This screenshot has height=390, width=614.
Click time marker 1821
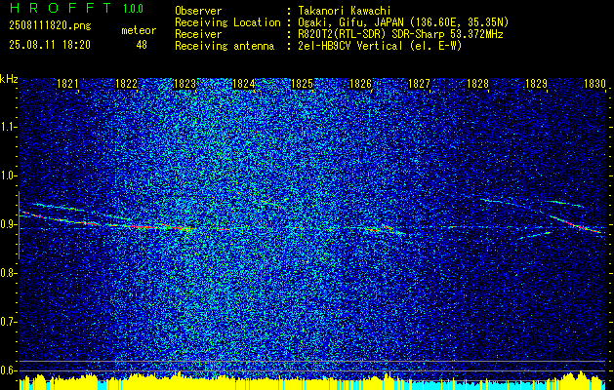(x=67, y=84)
